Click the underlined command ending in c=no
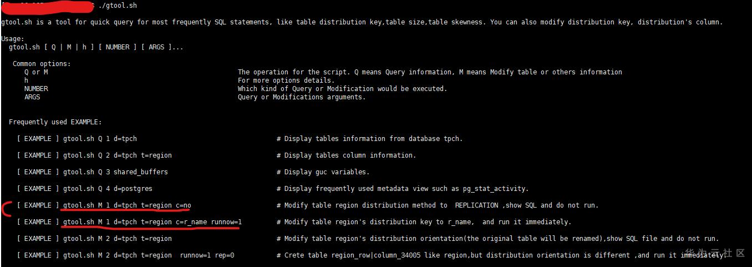752x267 pixels. click(x=127, y=205)
